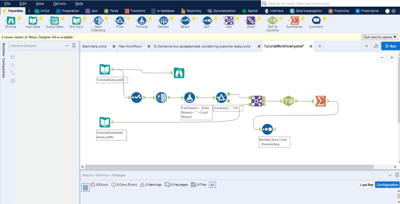Select the Formula tool in the toolbar
This screenshot has height=204, width=400.
click(141, 21)
